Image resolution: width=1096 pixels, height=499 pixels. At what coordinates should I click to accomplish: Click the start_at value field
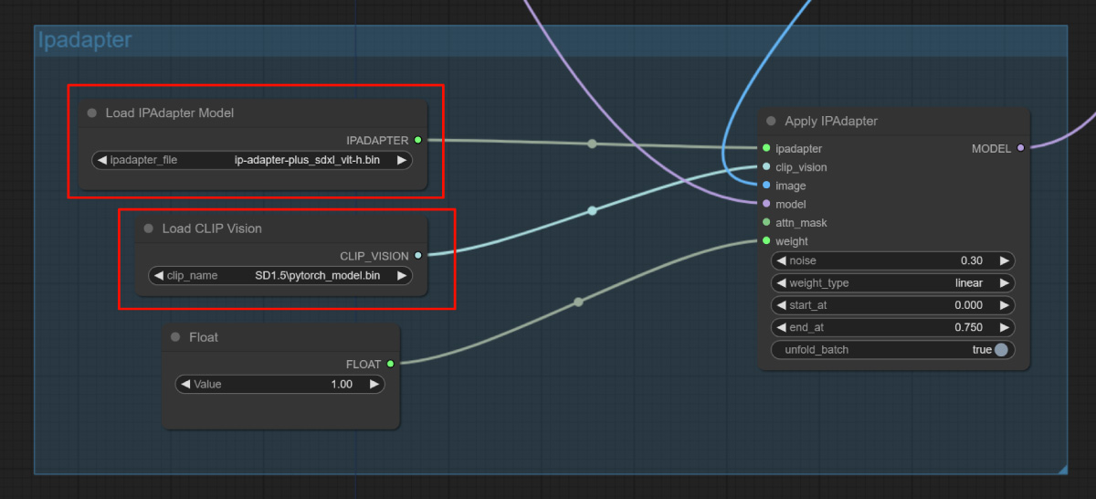click(x=892, y=305)
